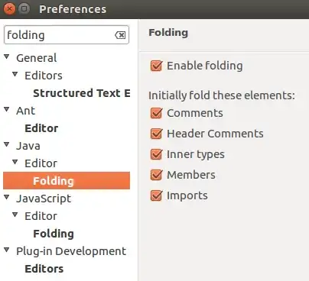
Task: Disable the Enable folding checkbox
Action: [x=156, y=66]
